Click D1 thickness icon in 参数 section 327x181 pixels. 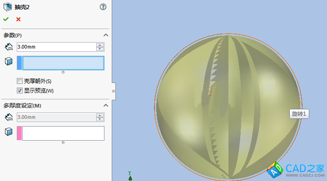coord(9,47)
